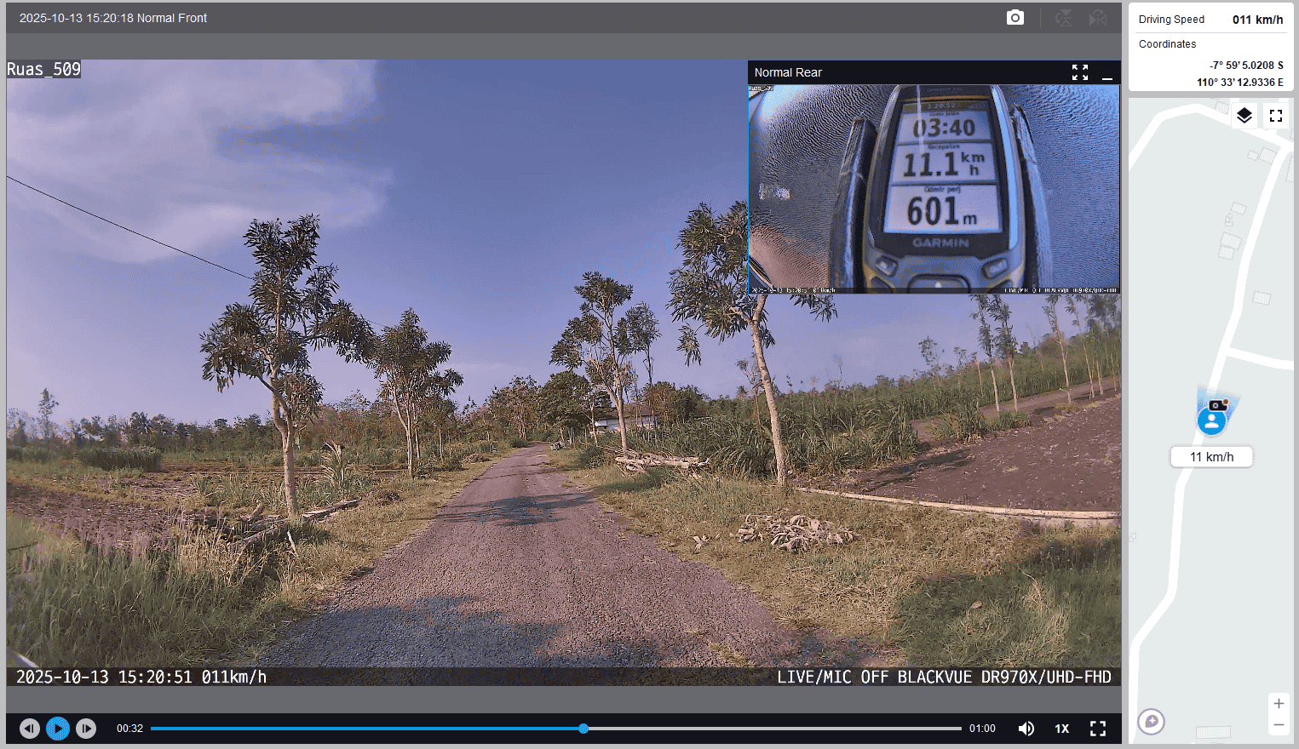Click the map attribution icon bottom-left
Viewport: 1299px width, 749px height.
tap(1151, 722)
